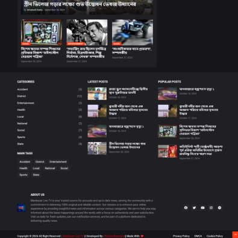Open the Twitter social icon
This screenshot has width=238, height=238.
194,208
